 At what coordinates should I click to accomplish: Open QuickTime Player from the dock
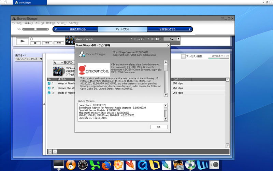143,165
